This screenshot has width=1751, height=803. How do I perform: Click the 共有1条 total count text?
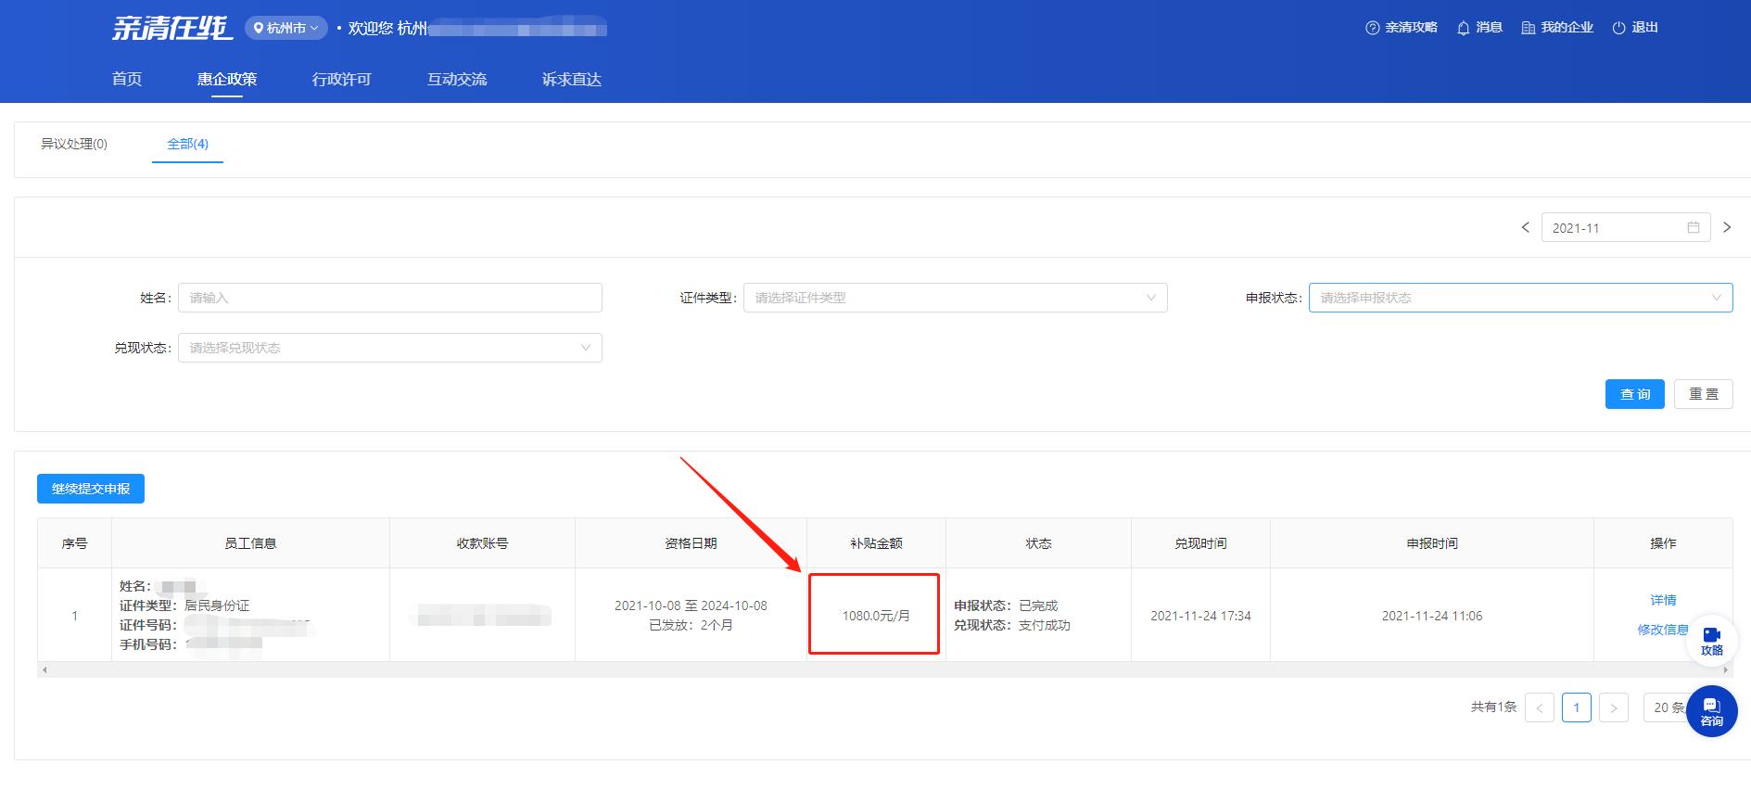tap(1493, 707)
